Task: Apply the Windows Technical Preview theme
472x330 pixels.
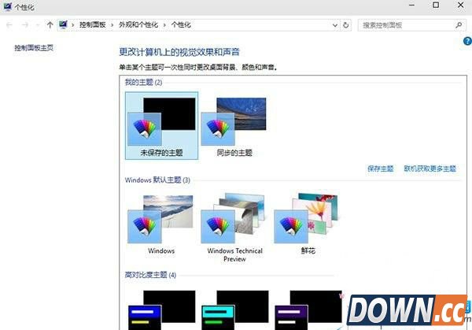Action: click(x=234, y=228)
